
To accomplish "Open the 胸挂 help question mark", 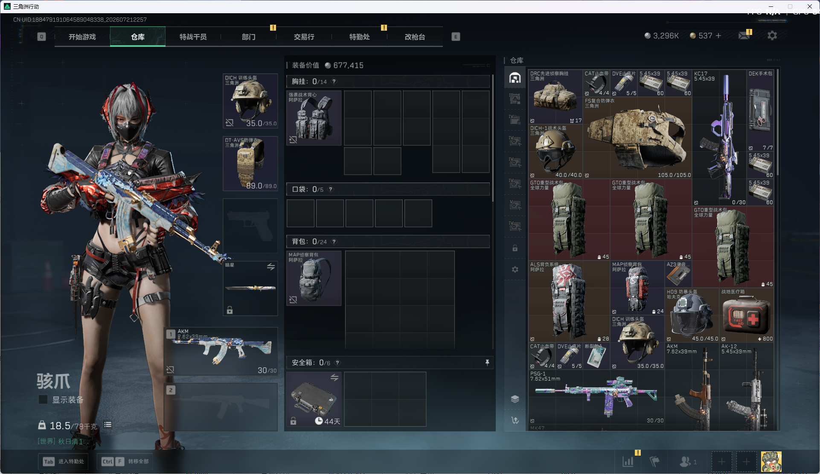I will [334, 81].
